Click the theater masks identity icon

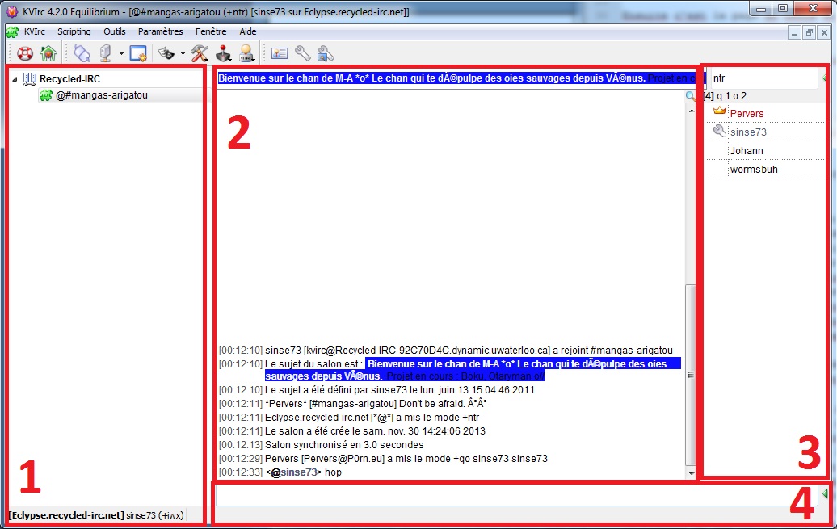click(166, 54)
